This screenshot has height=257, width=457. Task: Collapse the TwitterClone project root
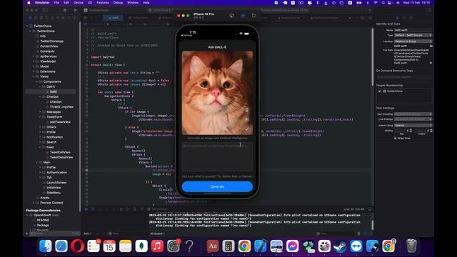[x=27, y=26]
